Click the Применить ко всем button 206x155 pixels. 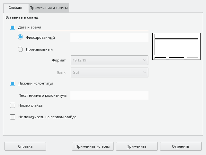tap(93, 146)
